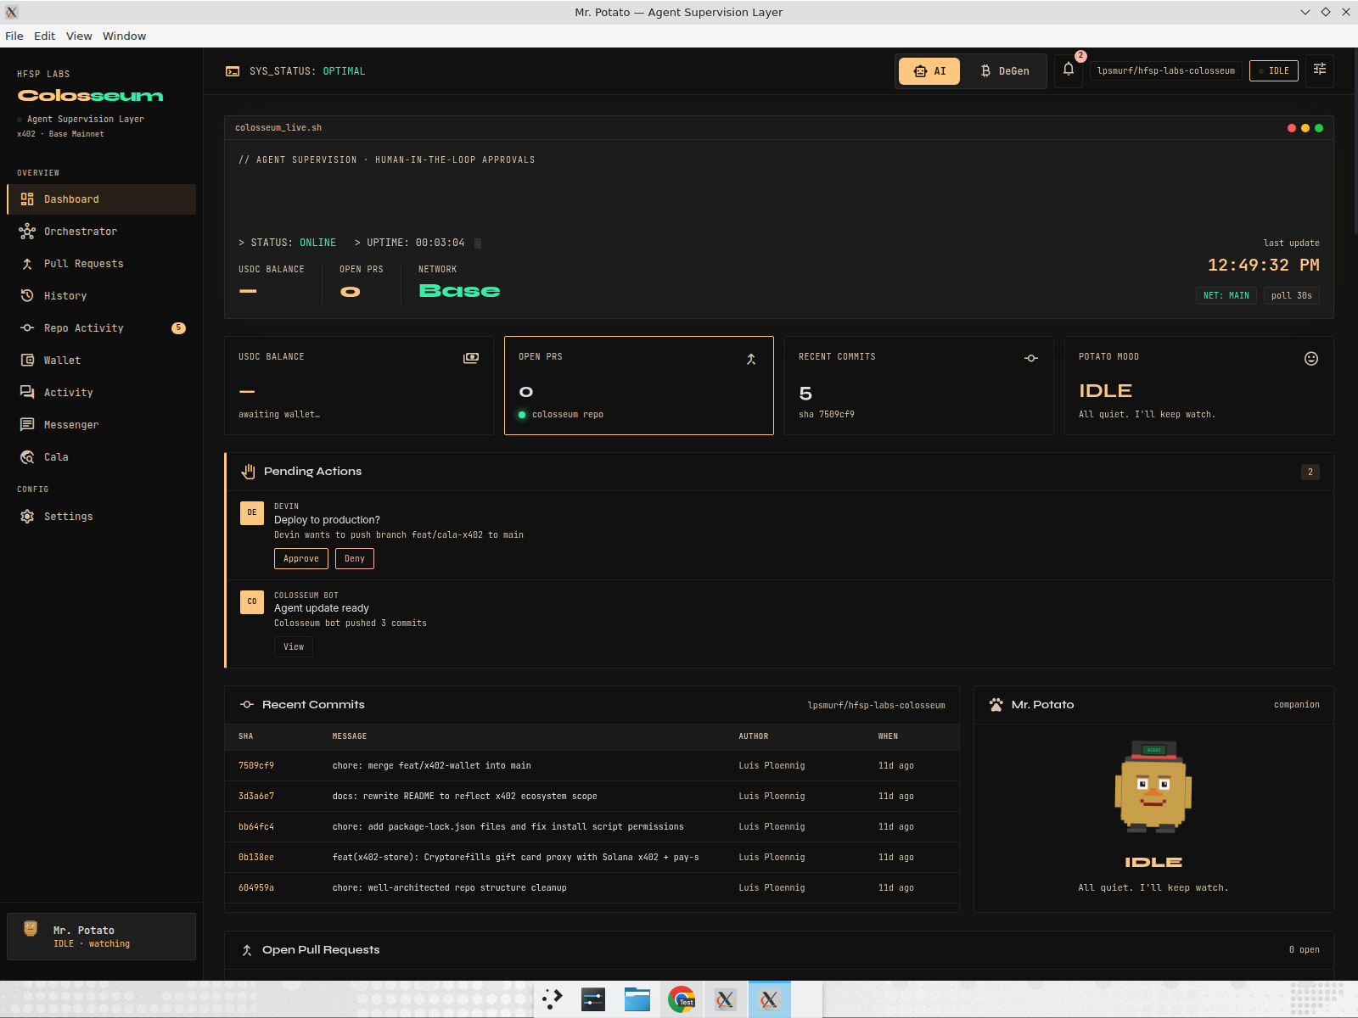
Task: Click the commit icon on Recent Commits card
Action: (1031, 358)
